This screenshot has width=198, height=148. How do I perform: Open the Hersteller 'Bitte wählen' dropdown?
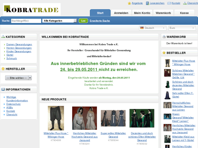[x=19, y=78]
